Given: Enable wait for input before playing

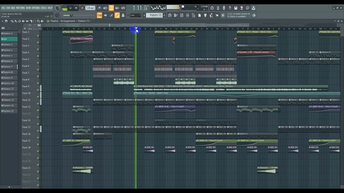Looking at the screenshot, I should (x=105, y=8).
